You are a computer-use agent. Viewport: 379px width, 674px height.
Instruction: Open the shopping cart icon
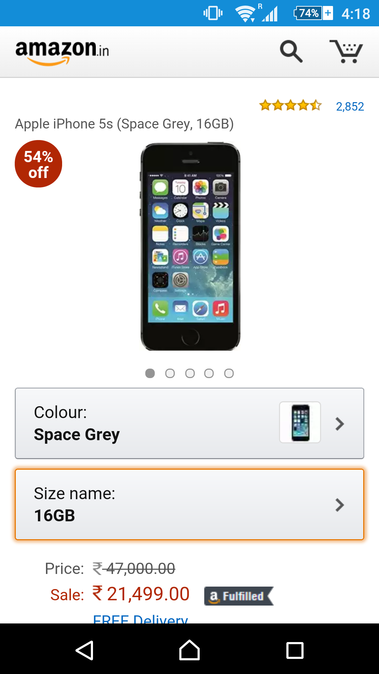point(346,51)
